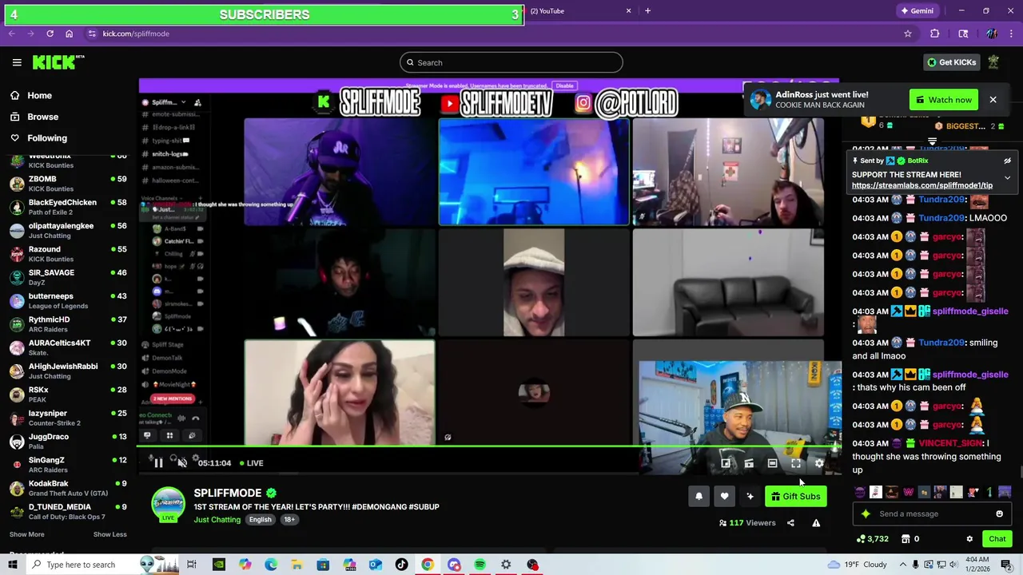The image size is (1023, 575).
Task: Open the emoji picker in chat
Action: (999, 514)
